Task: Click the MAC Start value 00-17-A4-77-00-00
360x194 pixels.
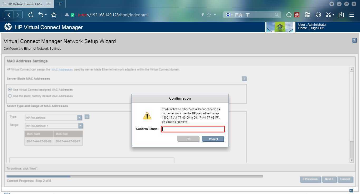Action: (39, 141)
